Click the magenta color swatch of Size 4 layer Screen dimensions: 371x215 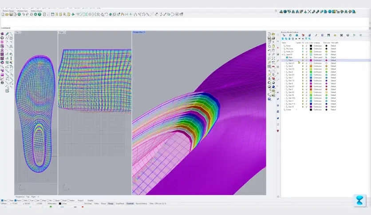[x=311, y=60]
